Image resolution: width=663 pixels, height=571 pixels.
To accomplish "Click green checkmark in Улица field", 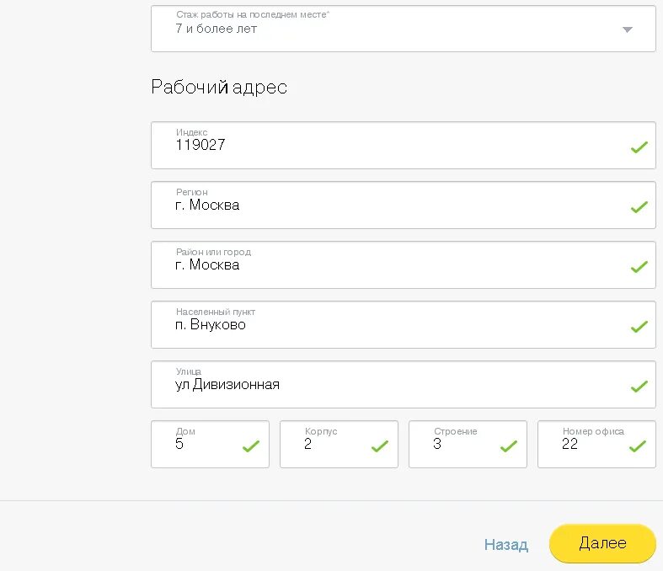I will click(639, 387).
